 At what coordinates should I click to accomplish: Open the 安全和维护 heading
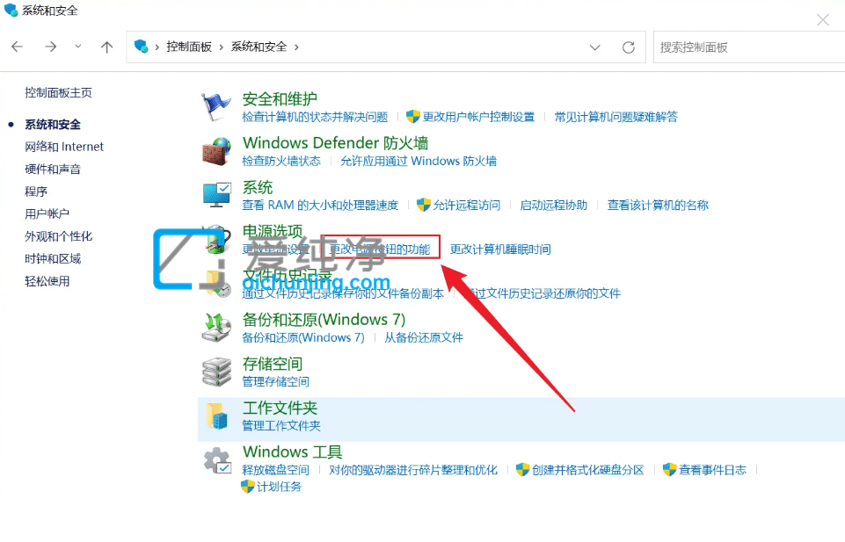pos(280,99)
